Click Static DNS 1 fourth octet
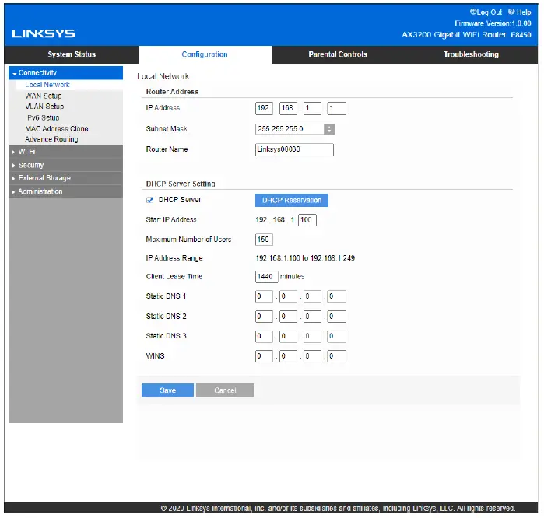Image resolution: width=544 pixels, height=518 pixels. point(336,296)
